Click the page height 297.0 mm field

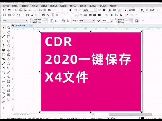38,22
